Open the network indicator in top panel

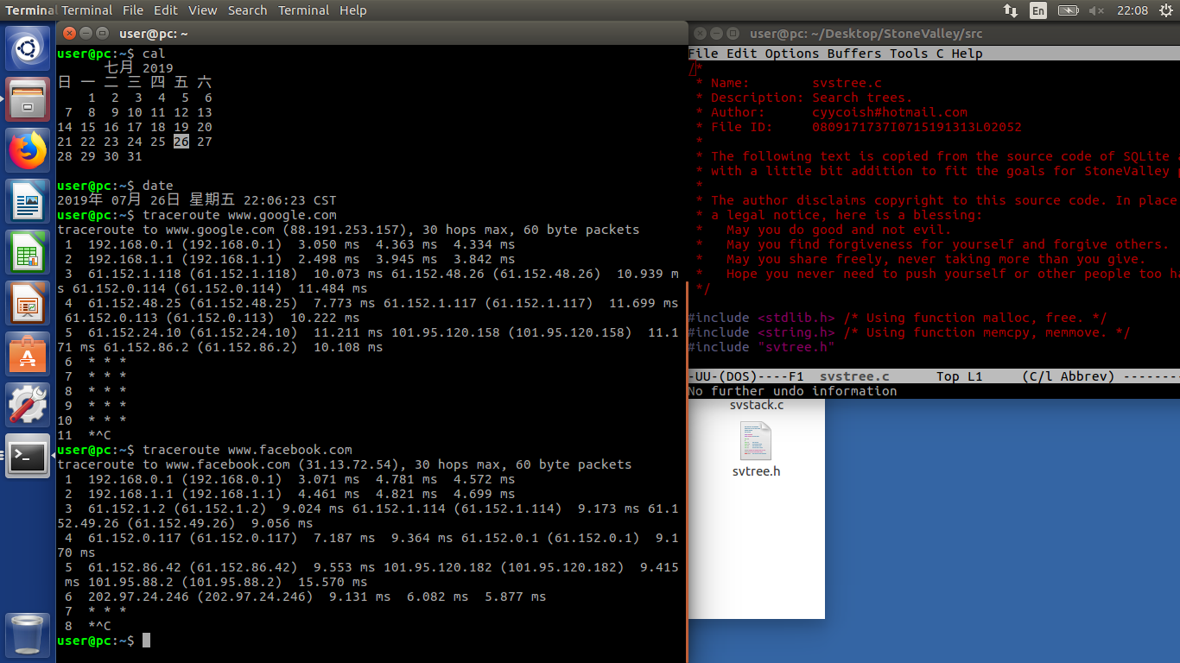click(1010, 10)
